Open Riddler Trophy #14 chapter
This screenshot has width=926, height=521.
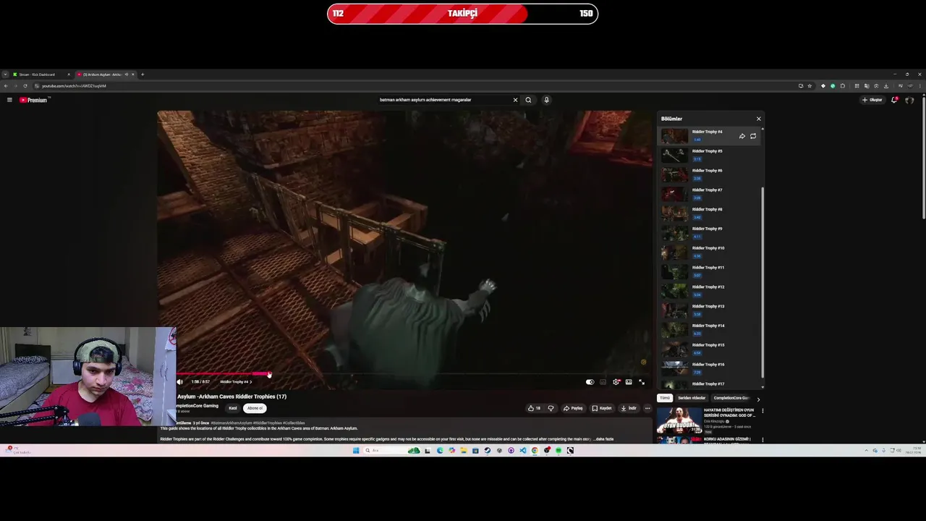click(x=709, y=330)
